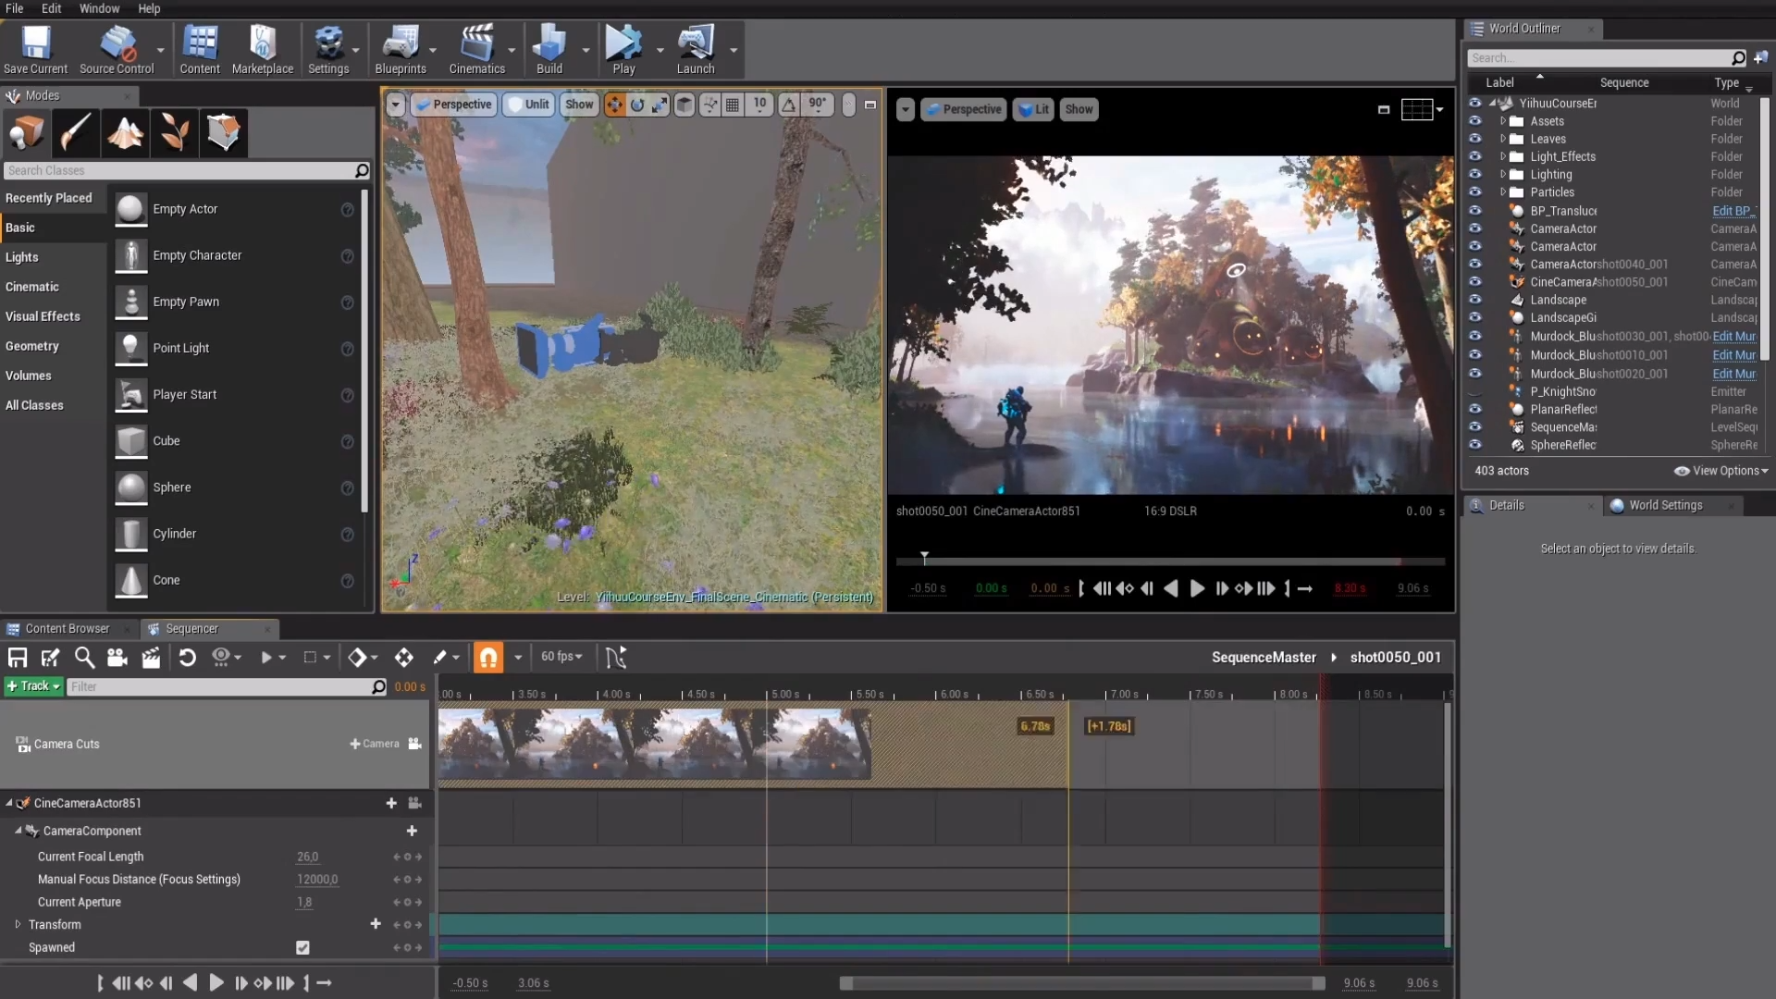Select the Place mode icon
The width and height of the screenshot is (1776, 999).
click(x=26, y=132)
